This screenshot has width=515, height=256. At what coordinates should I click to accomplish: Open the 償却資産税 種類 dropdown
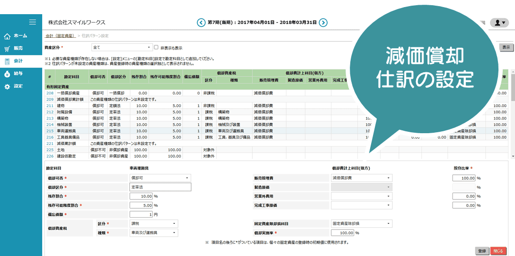tap(154, 233)
